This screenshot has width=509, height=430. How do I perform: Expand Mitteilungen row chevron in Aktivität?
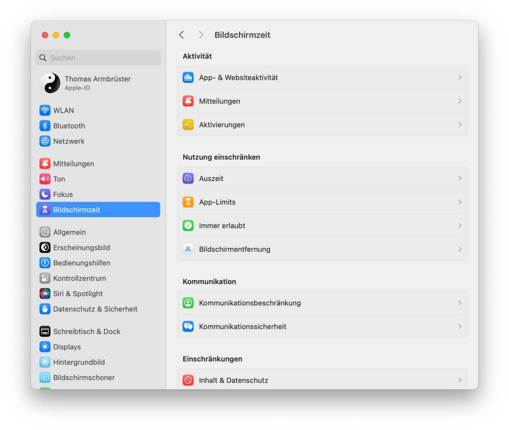click(459, 101)
